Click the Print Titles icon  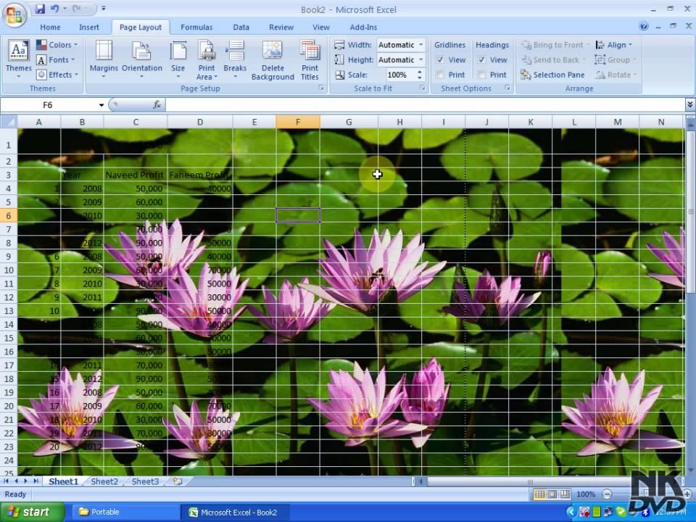pyautogui.click(x=310, y=60)
